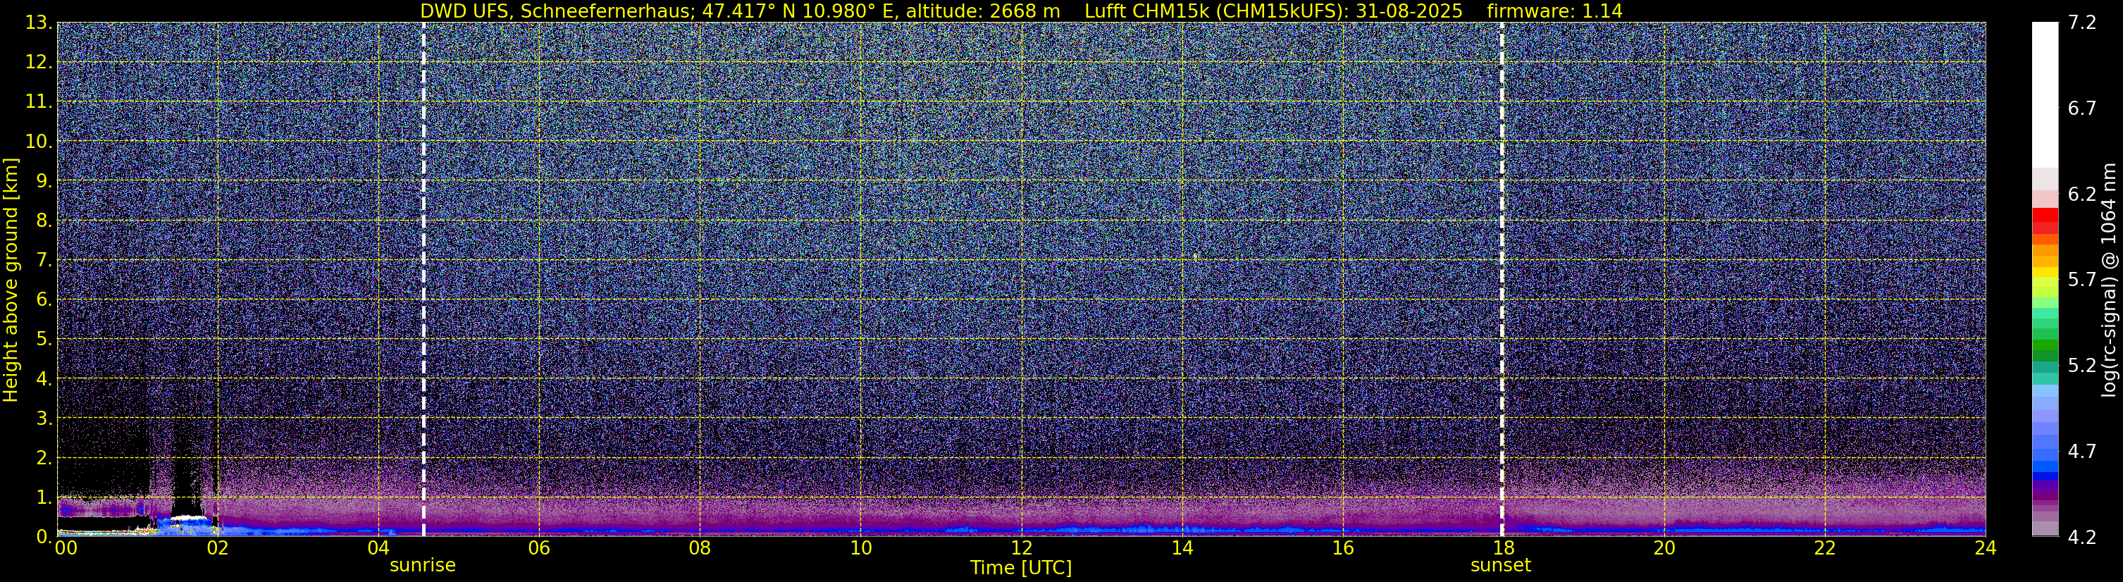Click the time axis tick '00'
Viewport: 2123px width, 582px height.
tap(65, 548)
